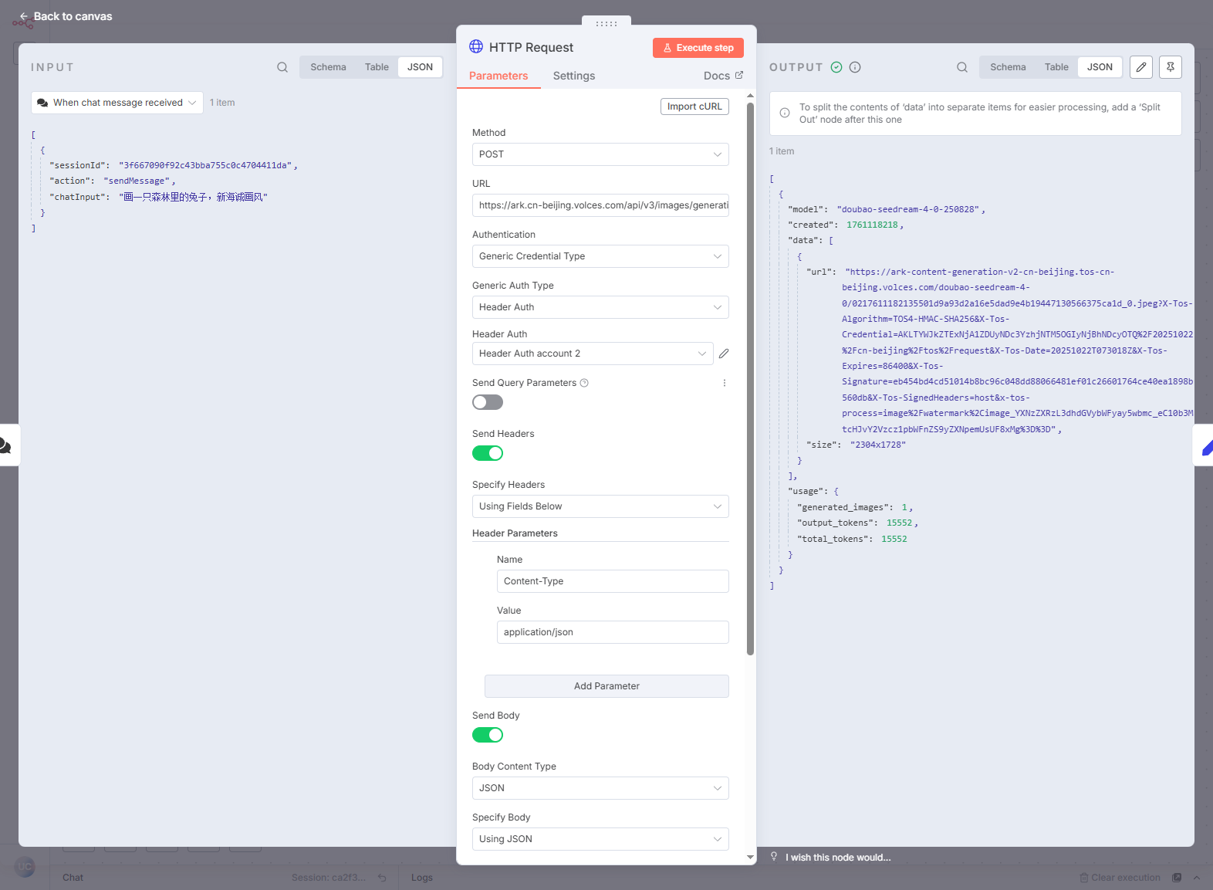Click the chat icon in input node selector
Screen dimensions: 1213x890
(42, 103)
